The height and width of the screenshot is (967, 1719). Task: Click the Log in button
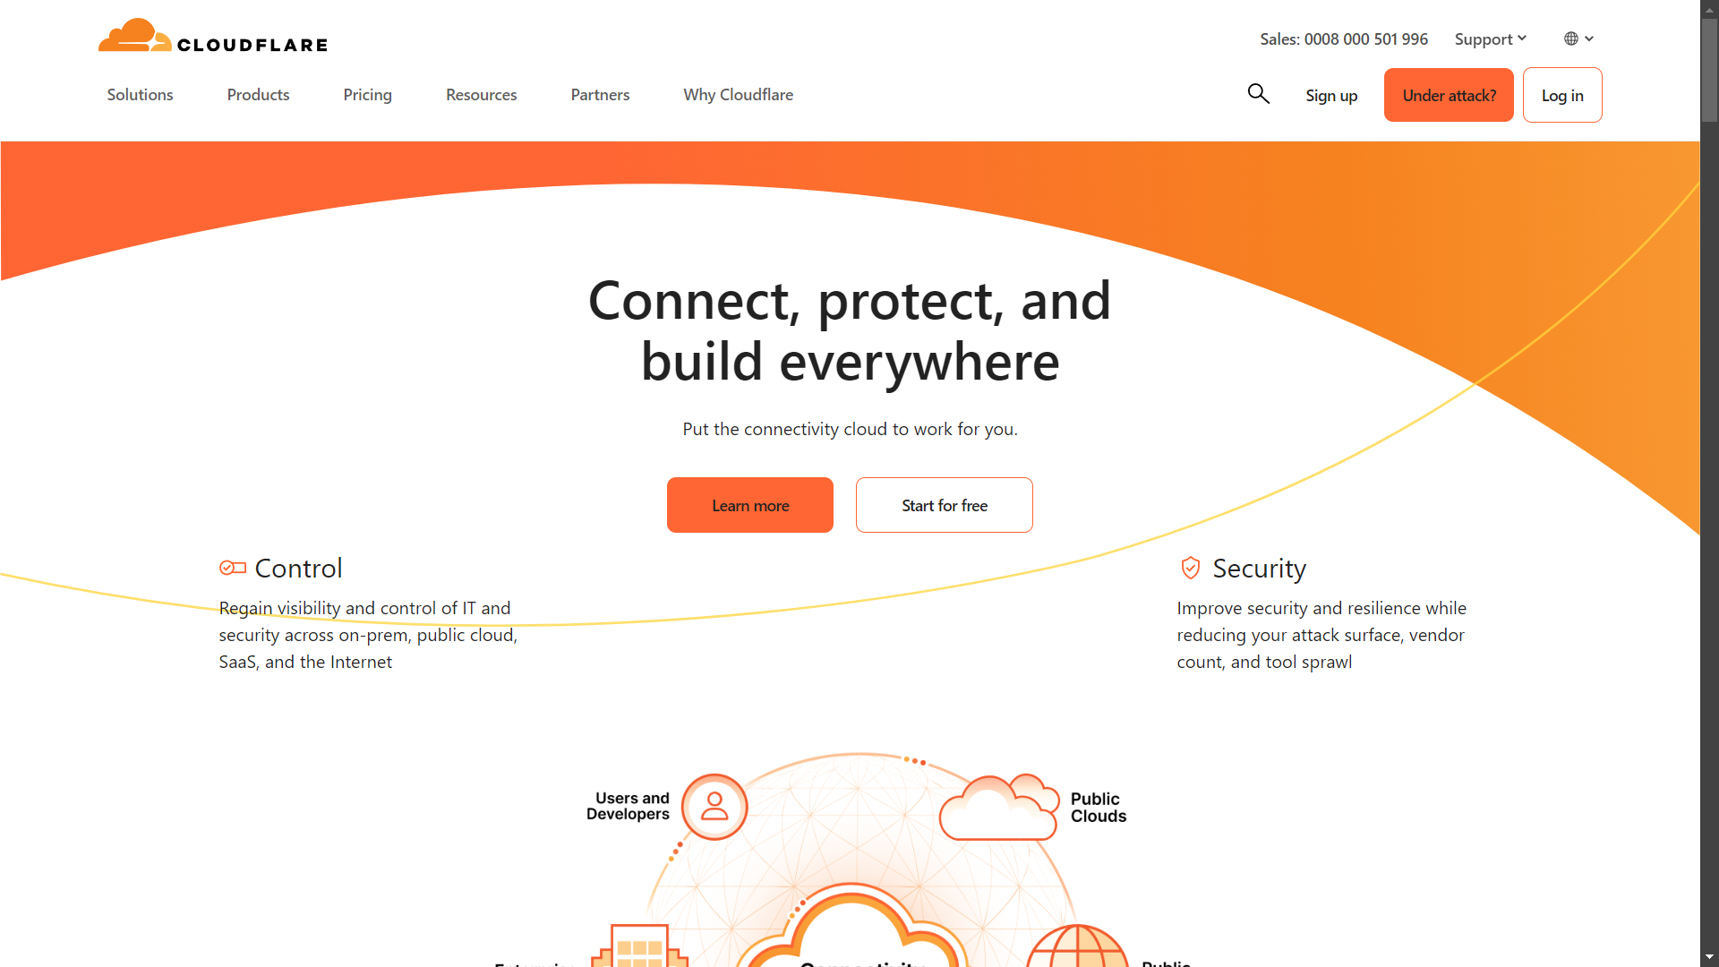click(x=1562, y=94)
